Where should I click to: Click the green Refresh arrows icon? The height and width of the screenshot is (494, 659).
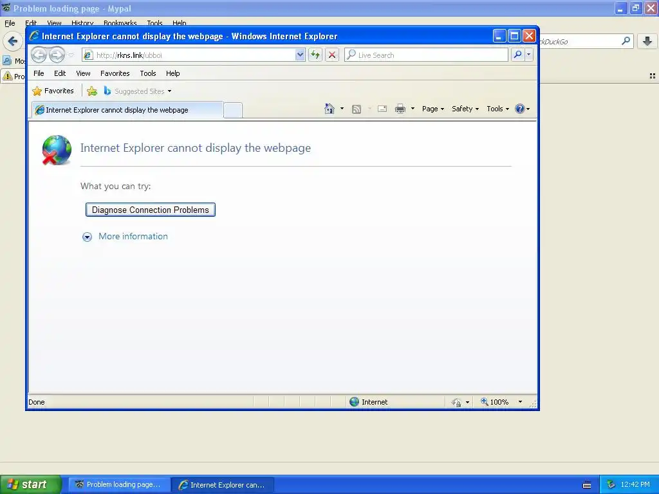(x=315, y=55)
